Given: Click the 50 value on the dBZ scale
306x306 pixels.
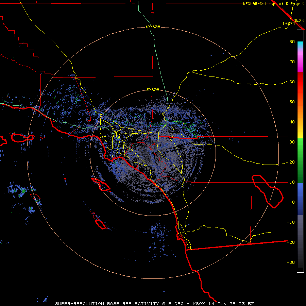Looking at the screenshot, I should 292,102.
